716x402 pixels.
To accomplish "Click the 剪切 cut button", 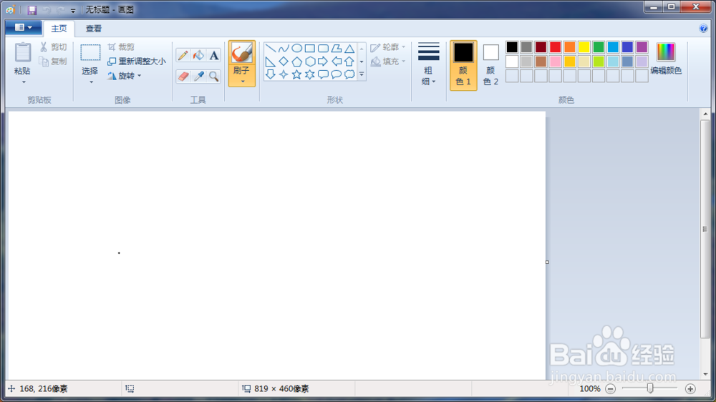I will pos(54,47).
